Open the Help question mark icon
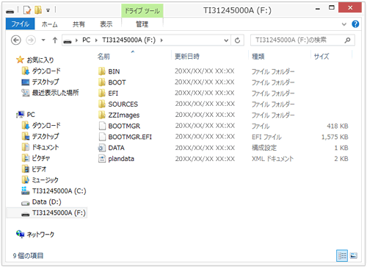 click(355, 24)
